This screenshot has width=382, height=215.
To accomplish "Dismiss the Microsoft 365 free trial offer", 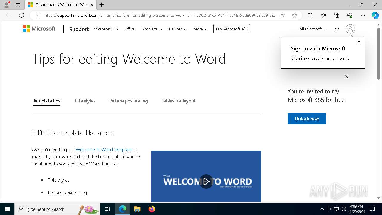I will [x=347, y=77].
